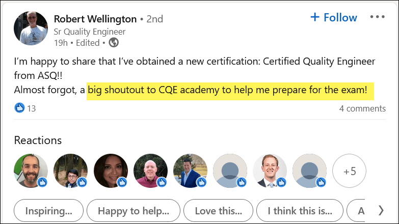This screenshot has height=224, width=399.
Task: Expand the +5 more reactions circle
Action: 349,171
